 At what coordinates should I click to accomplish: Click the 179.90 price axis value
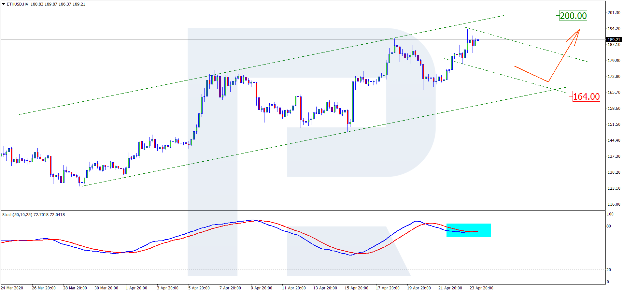coord(614,61)
